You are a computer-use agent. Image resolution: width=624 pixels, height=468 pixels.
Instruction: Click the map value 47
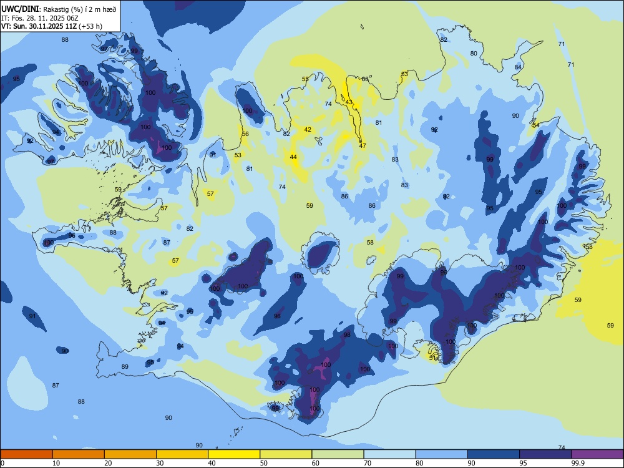point(363,145)
